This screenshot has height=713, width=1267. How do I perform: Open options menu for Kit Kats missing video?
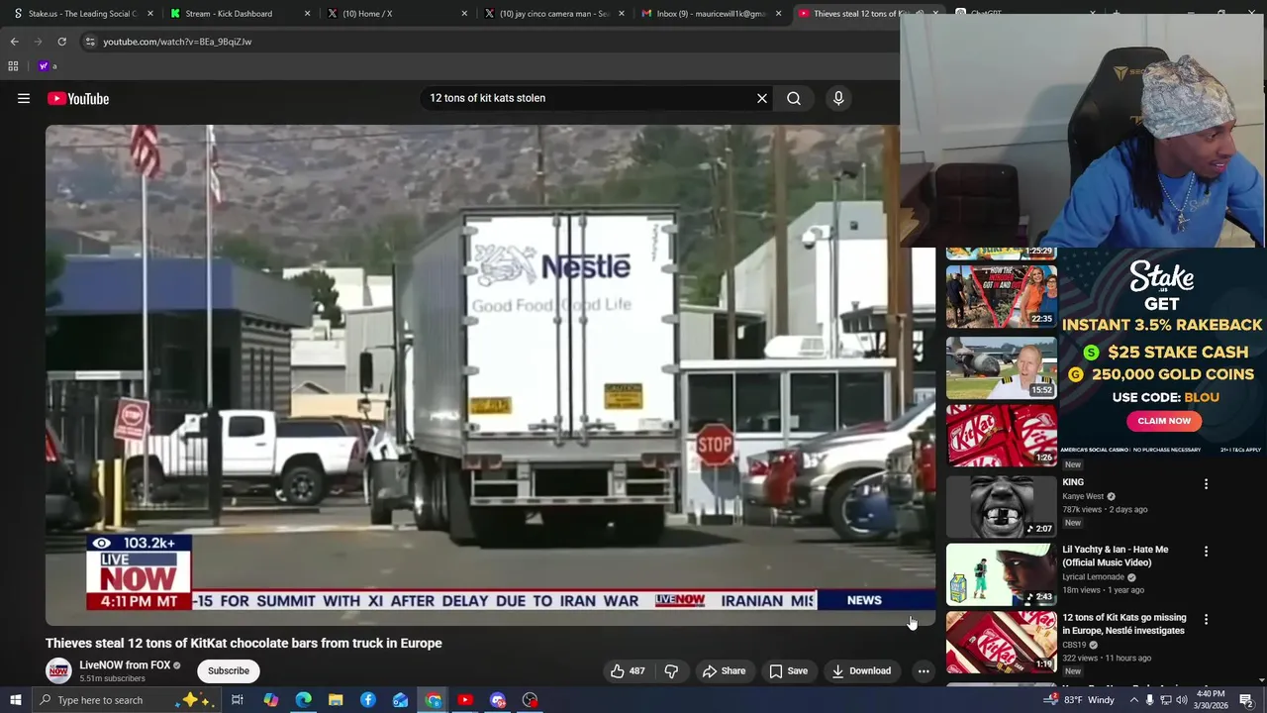(x=1206, y=619)
